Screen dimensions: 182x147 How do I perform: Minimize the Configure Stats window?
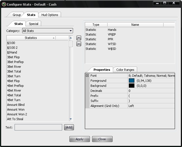(157, 3)
